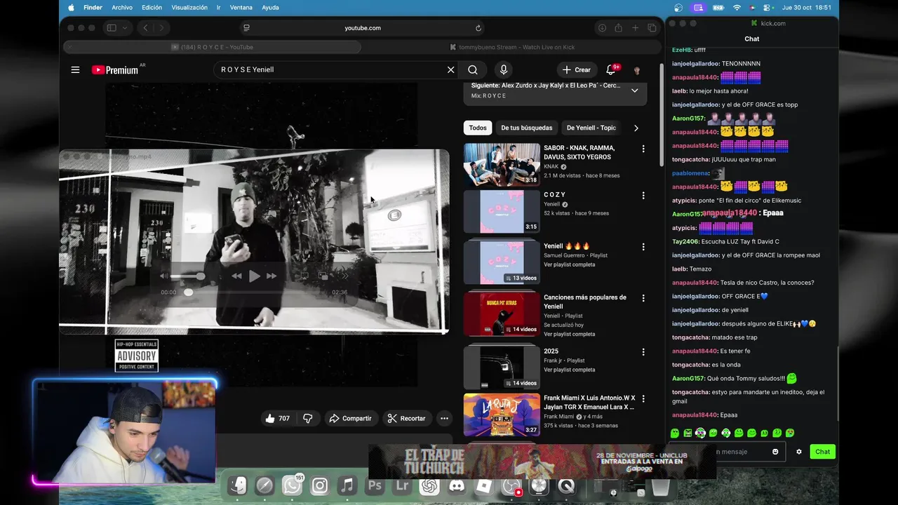Open the YouTube hamburger guide menu
This screenshot has width=898, height=505.
coord(75,69)
